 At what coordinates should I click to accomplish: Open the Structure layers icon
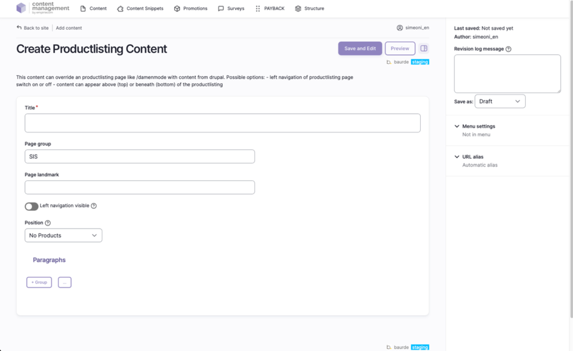click(x=297, y=8)
